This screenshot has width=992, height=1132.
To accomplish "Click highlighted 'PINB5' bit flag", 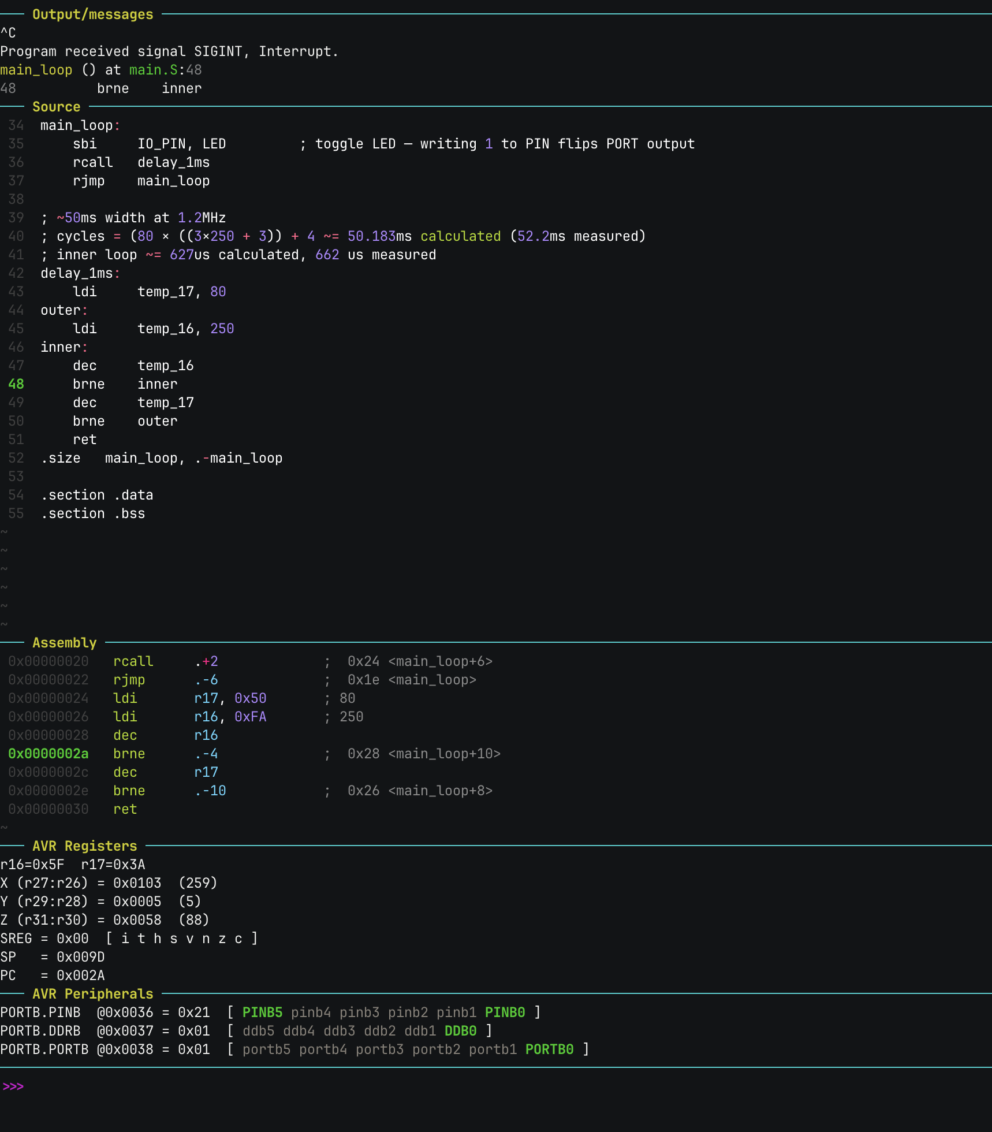I will (x=263, y=1012).
